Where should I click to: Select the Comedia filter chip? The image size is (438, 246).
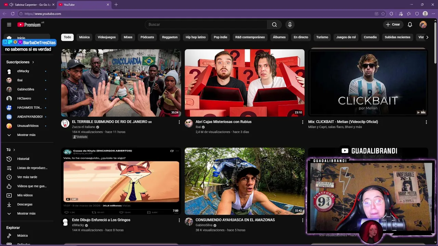coord(370,37)
